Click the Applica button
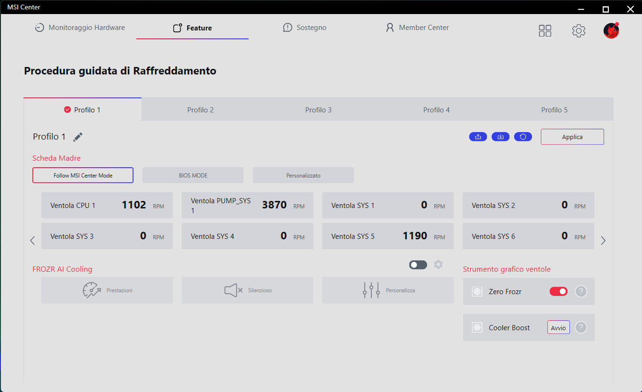Image resolution: width=642 pixels, height=392 pixels. pyautogui.click(x=572, y=137)
